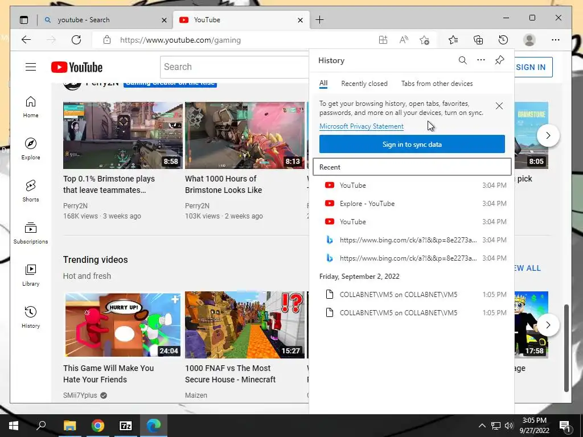
Task: Click Sign in to sync data button
Action: click(x=412, y=144)
